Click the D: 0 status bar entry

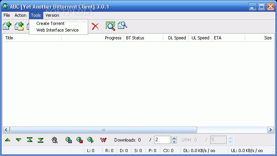click(124, 151)
